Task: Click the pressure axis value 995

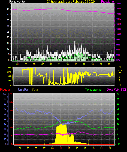Action: pos(118,39)
